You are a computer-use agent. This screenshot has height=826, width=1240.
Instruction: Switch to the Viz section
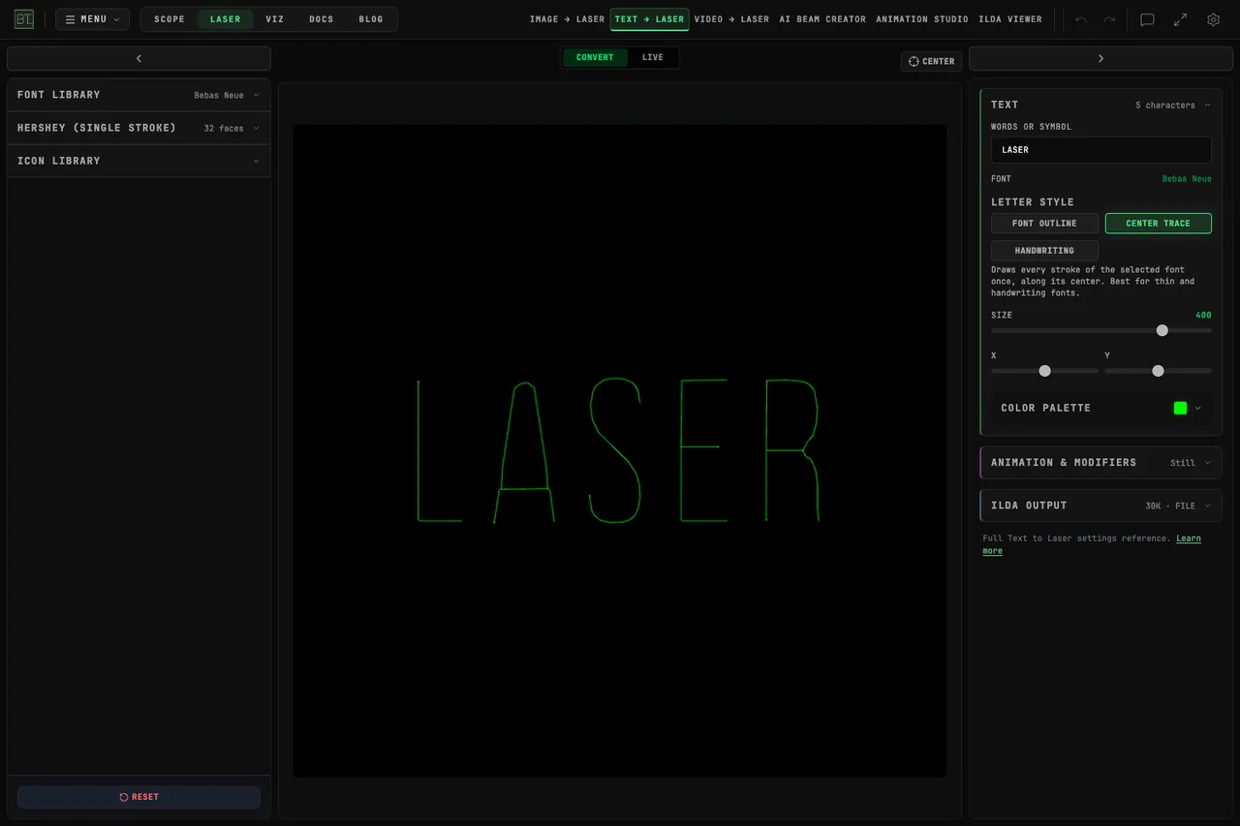(x=275, y=19)
